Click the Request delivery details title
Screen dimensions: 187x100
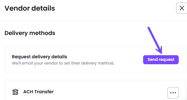tap(40, 57)
